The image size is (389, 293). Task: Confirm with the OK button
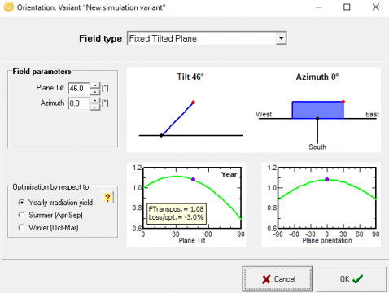pyautogui.click(x=352, y=279)
